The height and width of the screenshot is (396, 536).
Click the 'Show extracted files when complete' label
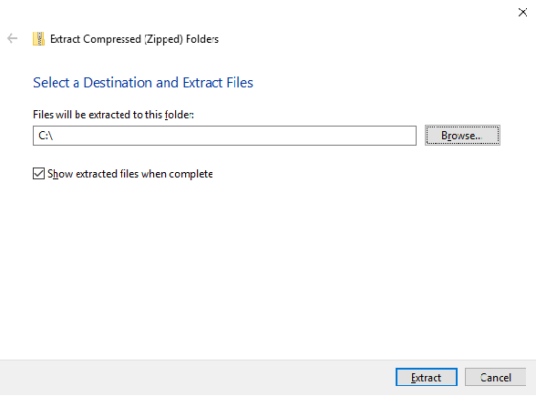(130, 174)
